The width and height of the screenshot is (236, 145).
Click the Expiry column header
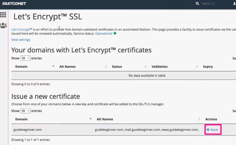208,67
